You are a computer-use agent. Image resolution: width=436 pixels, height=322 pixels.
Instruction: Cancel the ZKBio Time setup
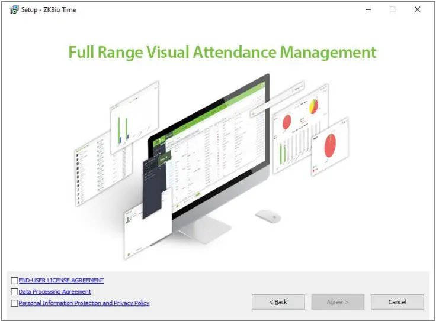397,302
